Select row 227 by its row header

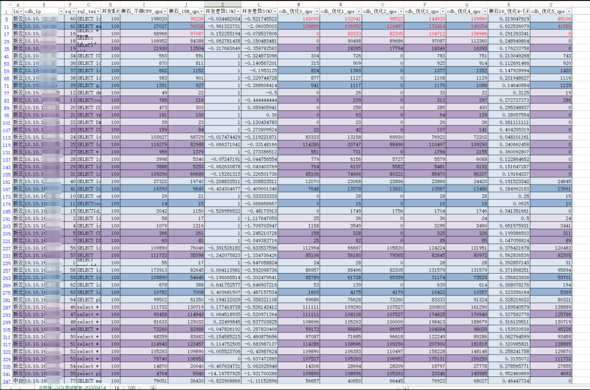tap(7, 248)
